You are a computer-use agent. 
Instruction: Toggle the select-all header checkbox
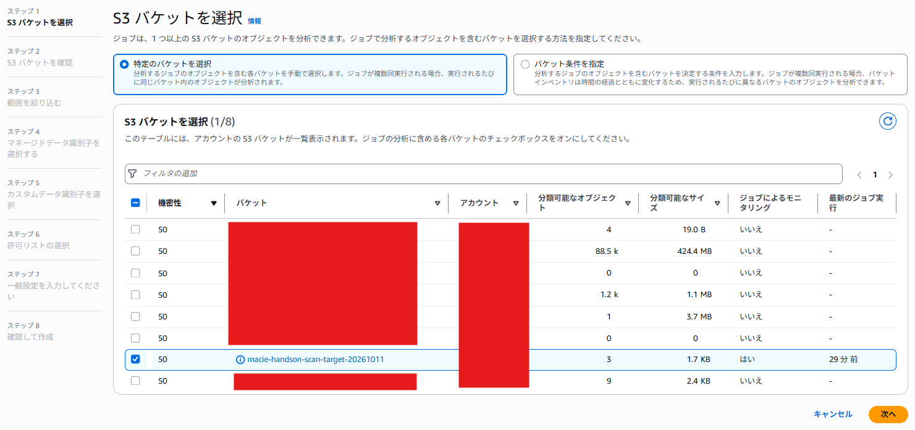pos(136,203)
